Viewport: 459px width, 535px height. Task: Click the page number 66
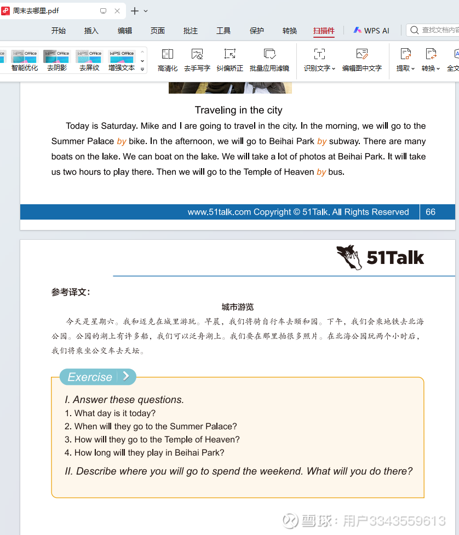(x=431, y=212)
